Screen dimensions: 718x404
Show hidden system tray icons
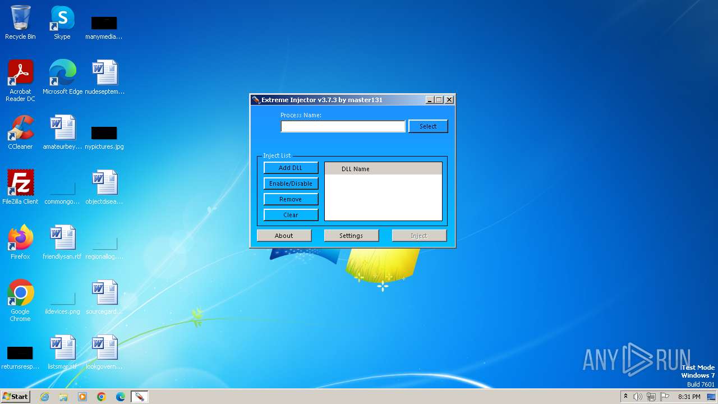click(625, 397)
